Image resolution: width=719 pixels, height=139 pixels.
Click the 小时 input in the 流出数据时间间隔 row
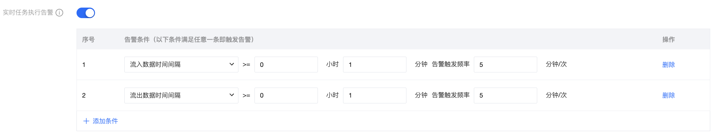pos(286,95)
